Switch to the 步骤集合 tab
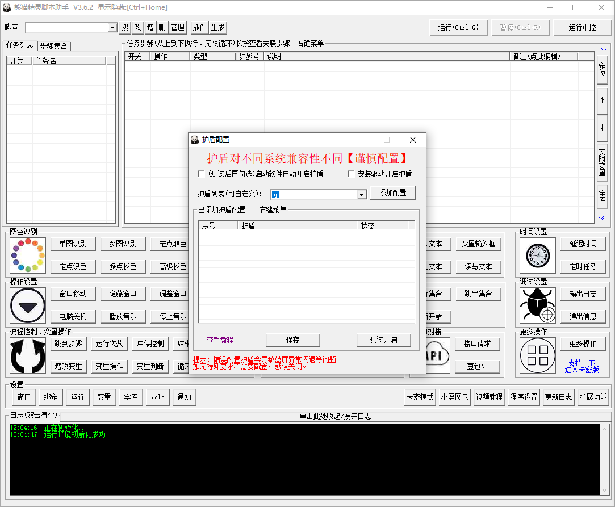Screen dimensions: 615x507 pyautogui.click(x=55, y=46)
